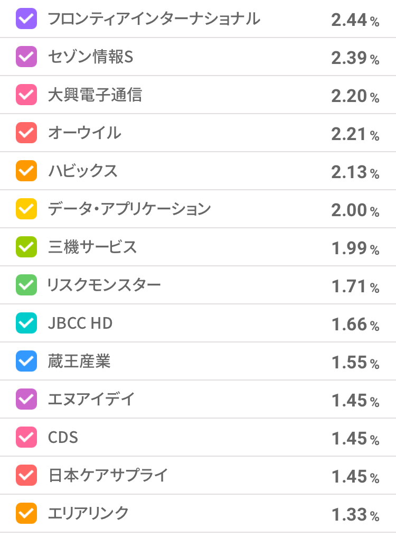Viewport: 396px width, 537px height.
Task: Open the 日本ケアサプライ row label
Action: click(x=108, y=476)
